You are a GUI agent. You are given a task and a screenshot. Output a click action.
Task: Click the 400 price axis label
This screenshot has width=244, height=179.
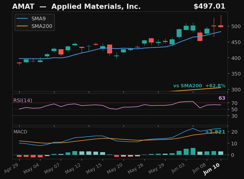[236, 58]
